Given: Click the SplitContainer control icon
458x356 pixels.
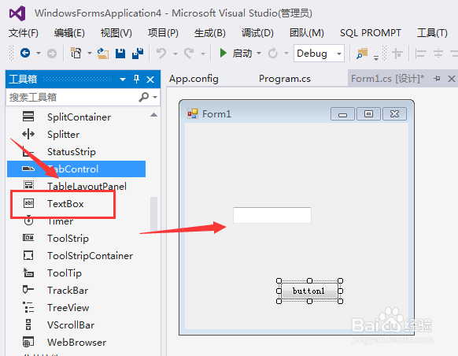Looking at the screenshot, I should pos(28,117).
